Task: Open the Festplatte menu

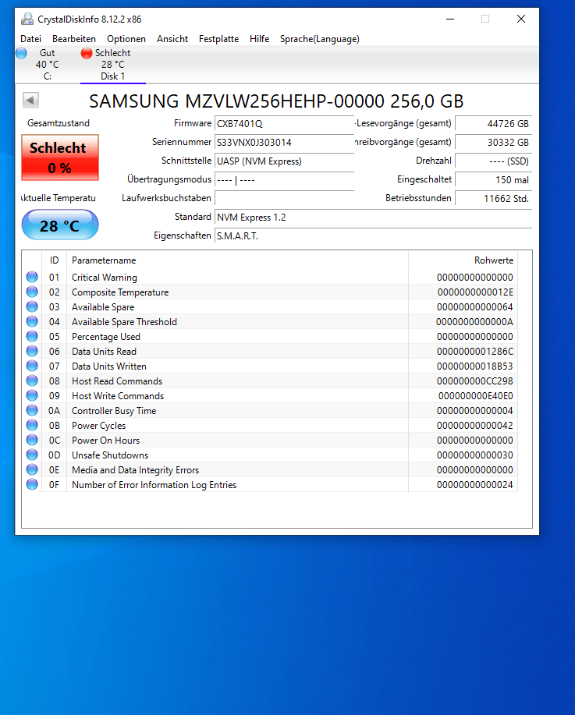Action: click(218, 39)
